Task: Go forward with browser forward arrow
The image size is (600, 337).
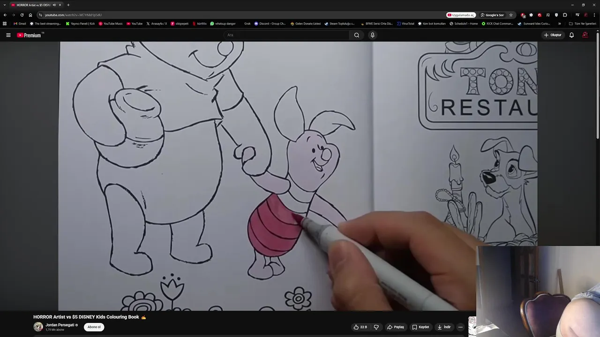Action: pos(13,15)
